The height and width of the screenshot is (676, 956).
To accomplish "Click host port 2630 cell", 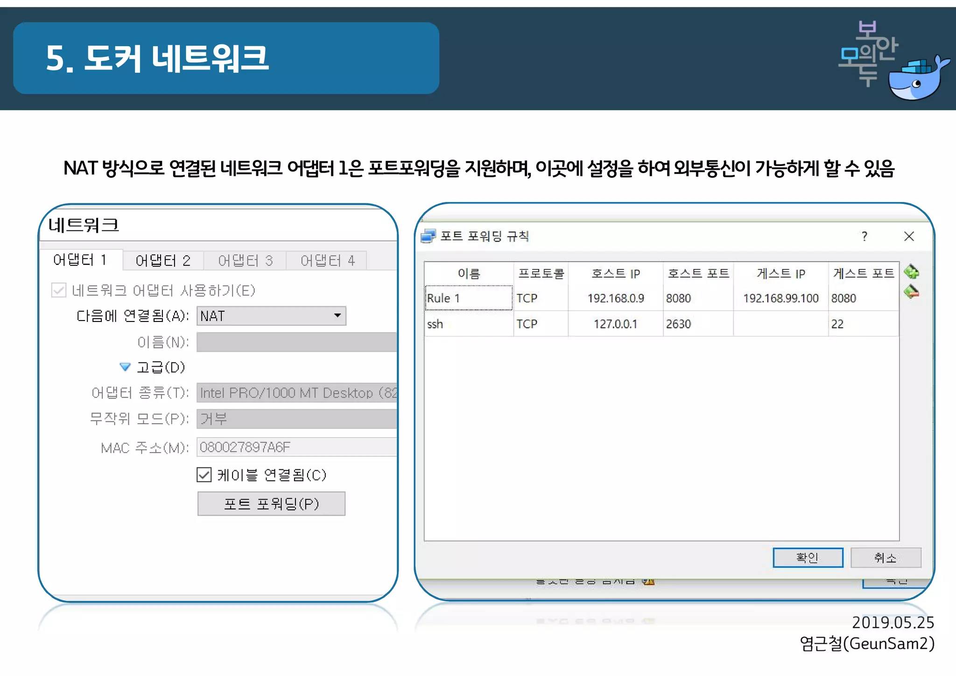I will click(698, 324).
